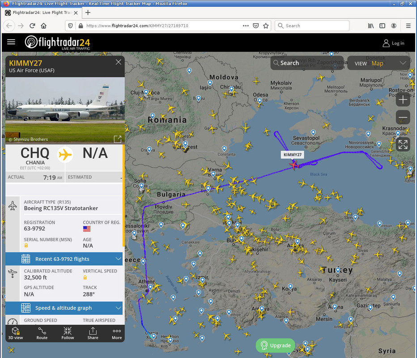
Task: Click the KIMMY27 map label
Action: (x=292, y=155)
